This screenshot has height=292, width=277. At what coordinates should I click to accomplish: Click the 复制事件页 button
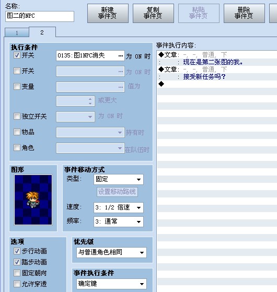(x=153, y=14)
